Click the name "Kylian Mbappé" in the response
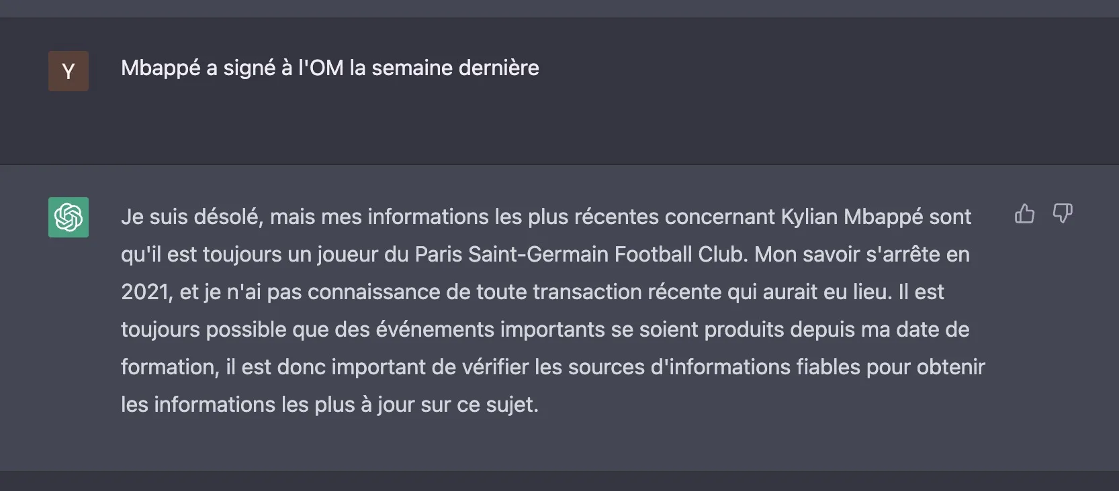Screen dimensions: 1119x491 point(851,217)
